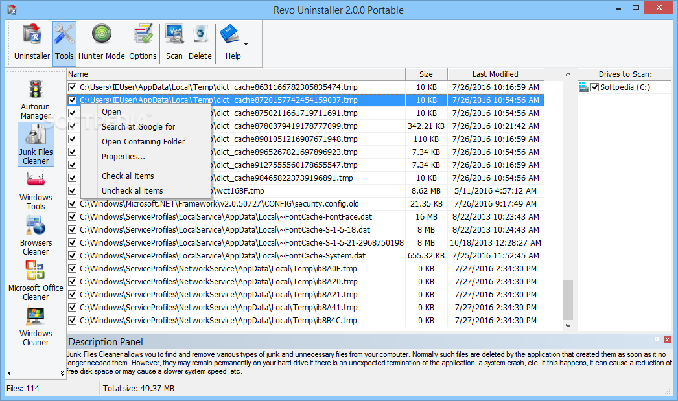Click the Delete toolbar icon

[x=200, y=43]
